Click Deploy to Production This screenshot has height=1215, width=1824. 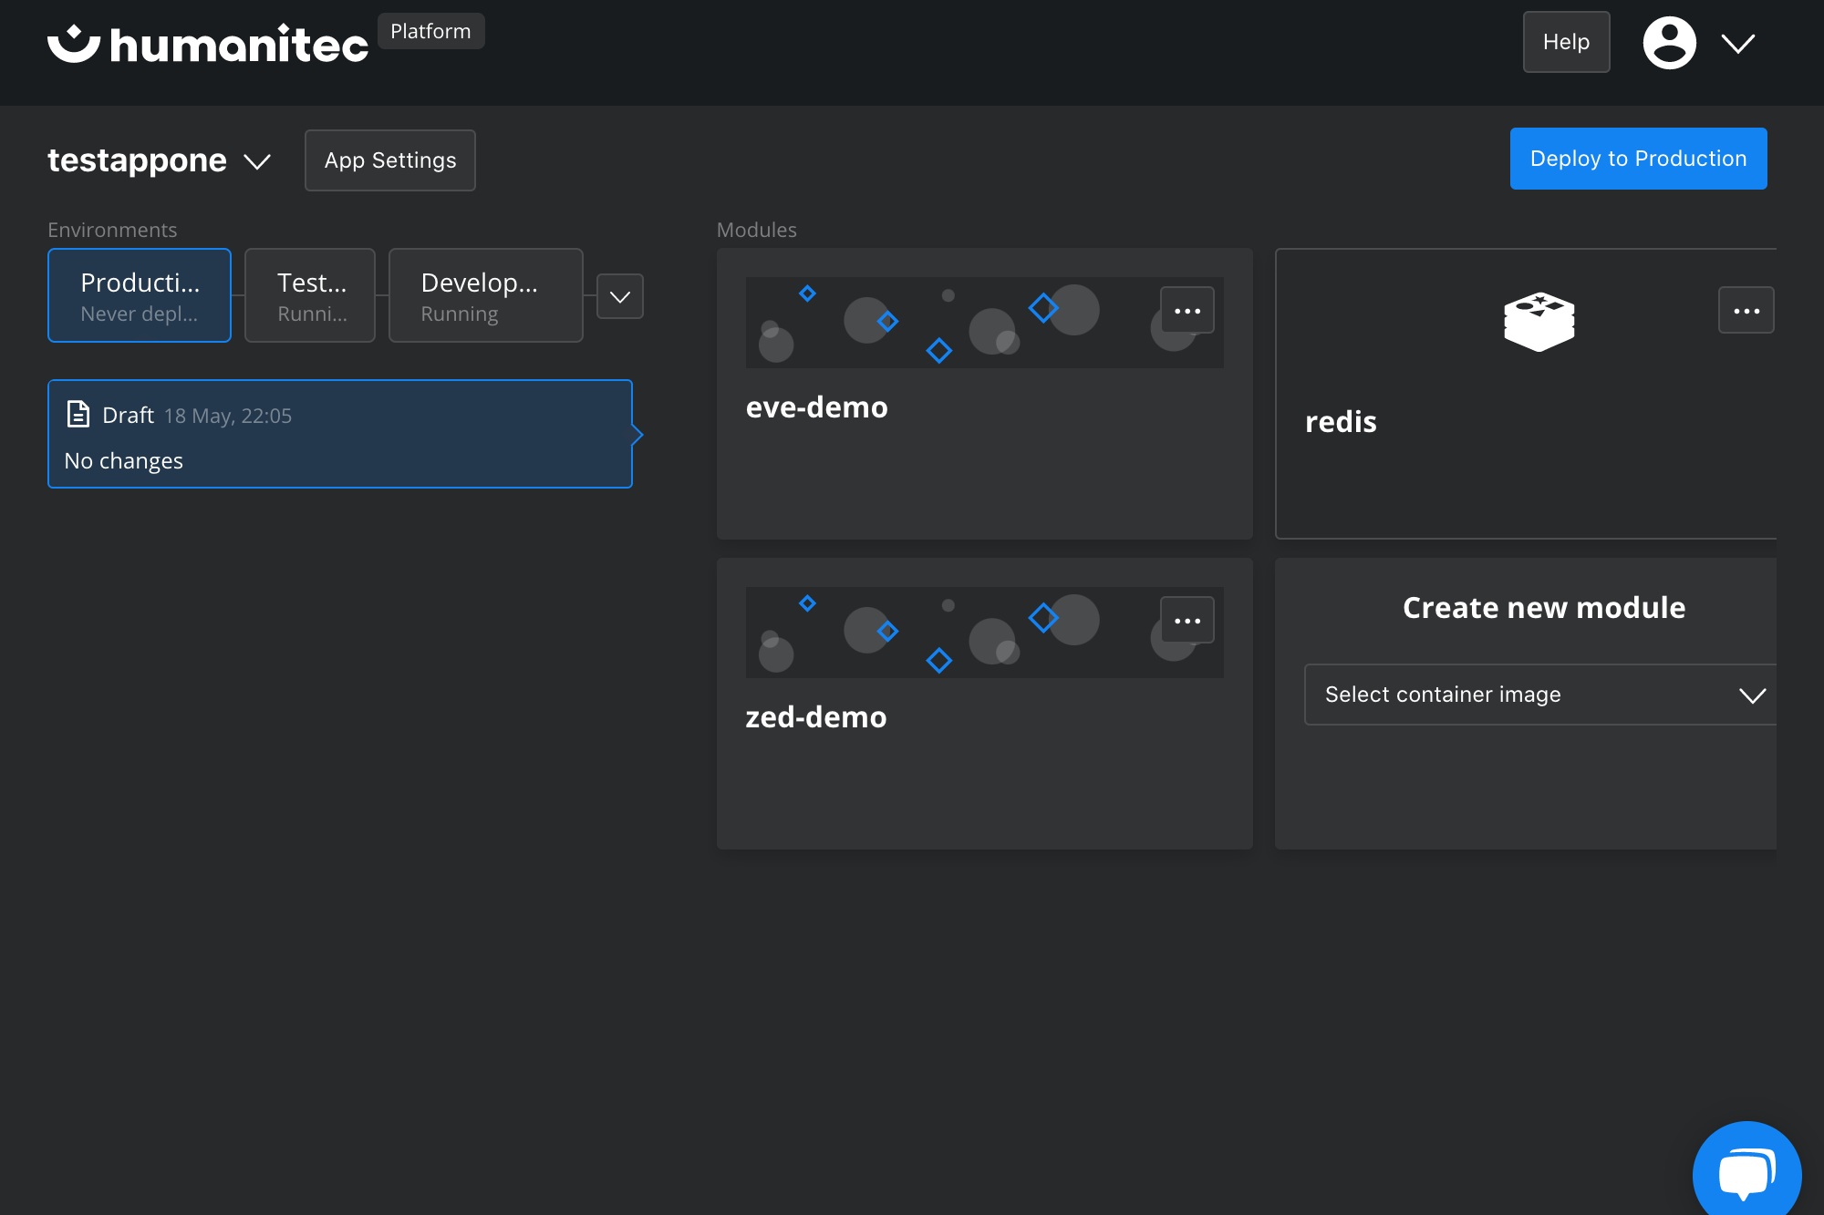click(x=1638, y=159)
